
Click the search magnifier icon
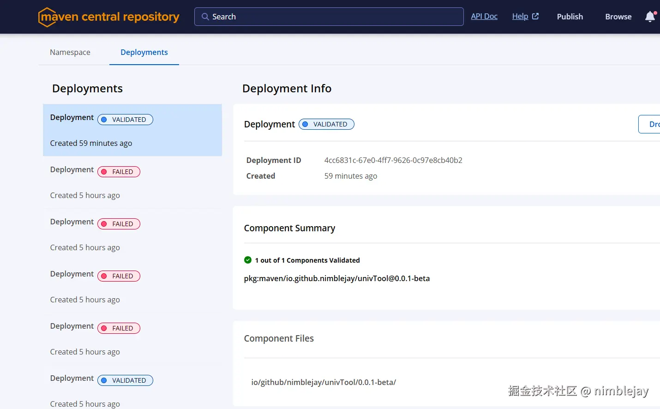coord(205,17)
